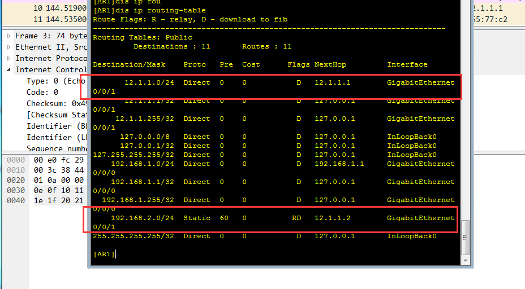Screen dimensions: 525x289
Task: Select the 'Type: 0 (Echo' field
Action: pos(56,81)
